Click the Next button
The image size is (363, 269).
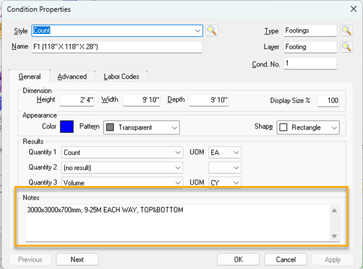click(77, 259)
